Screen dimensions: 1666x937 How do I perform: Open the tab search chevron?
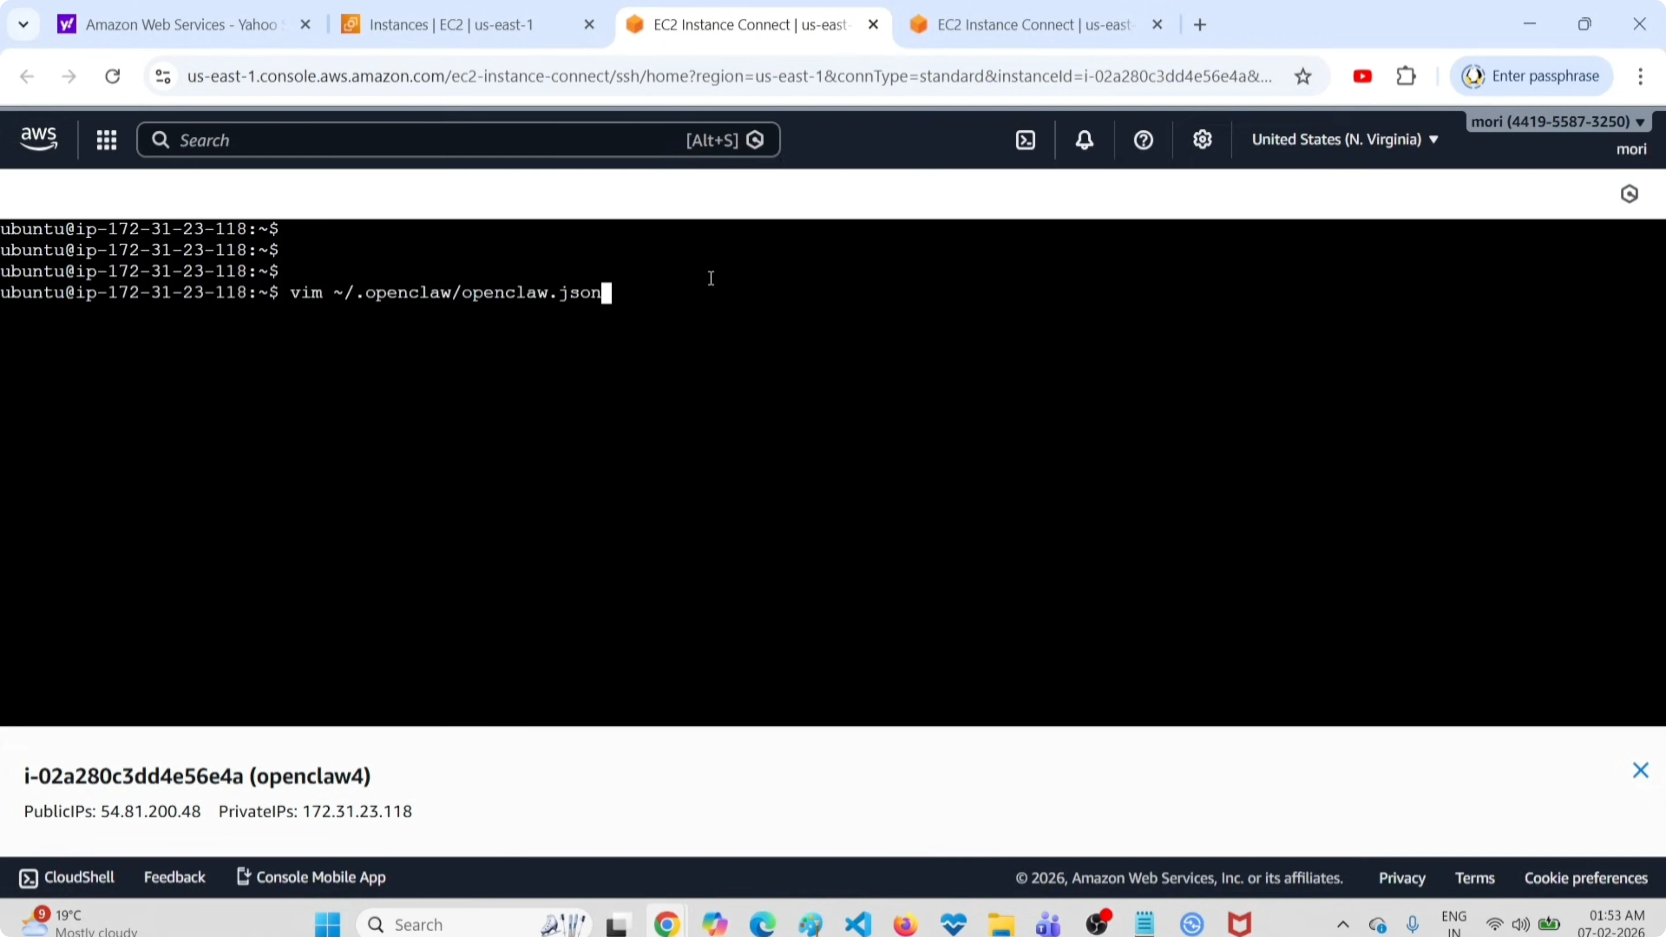(23, 24)
